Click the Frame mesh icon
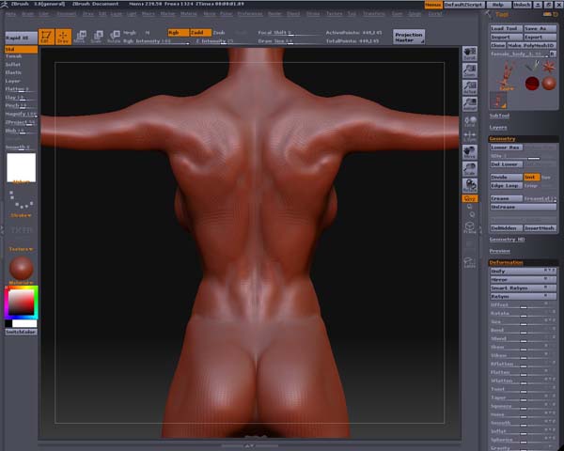 pos(470,227)
